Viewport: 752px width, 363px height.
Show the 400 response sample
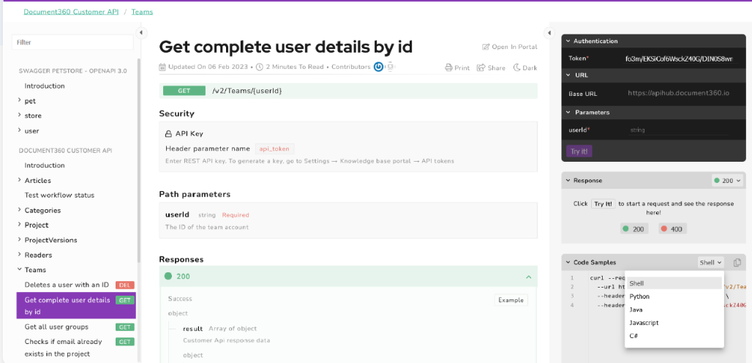click(x=672, y=229)
